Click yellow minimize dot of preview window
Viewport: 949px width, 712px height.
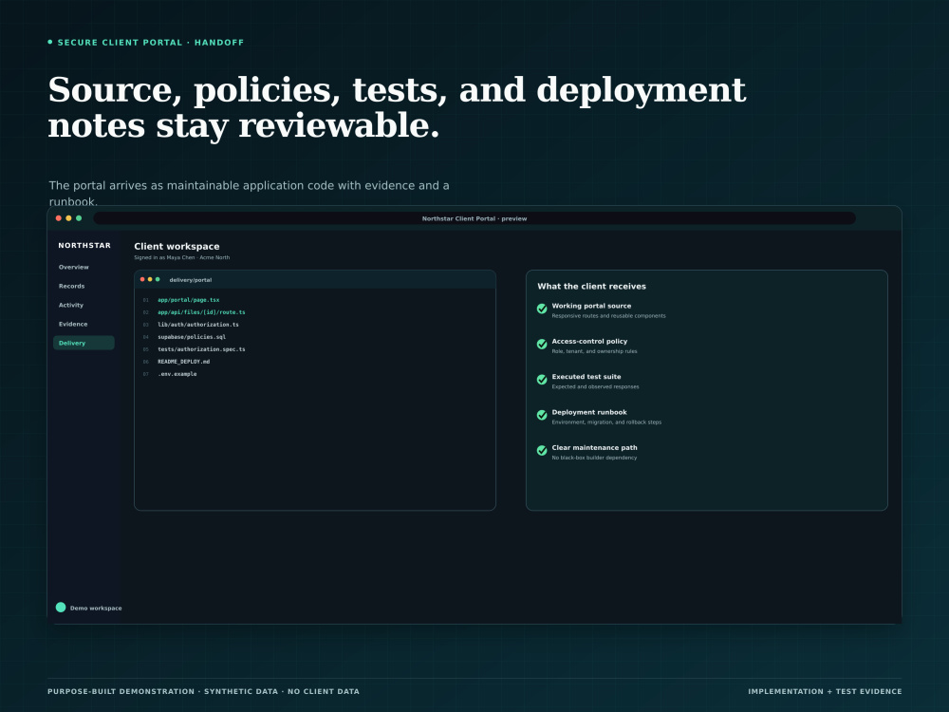pyautogui.click(x=68, y=218)
